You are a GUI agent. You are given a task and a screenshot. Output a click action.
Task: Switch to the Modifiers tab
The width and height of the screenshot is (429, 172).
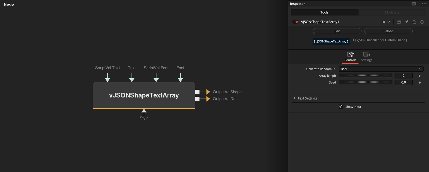click(x=392, y=12)
